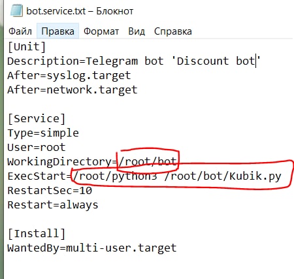
Task: Click the 'User=root' line
Action: [x=37, y=148]
